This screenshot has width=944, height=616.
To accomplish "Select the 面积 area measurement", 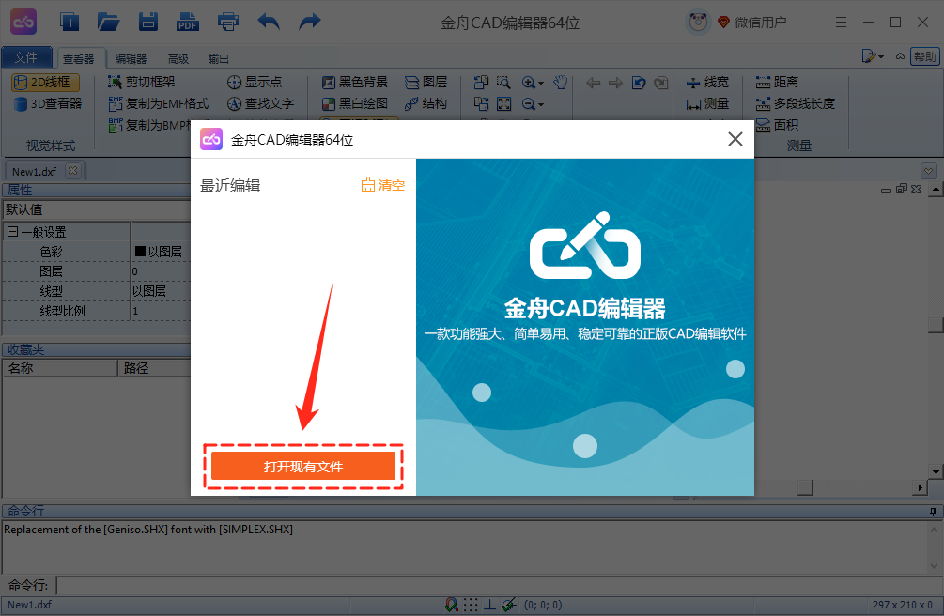I will point(777,125).
